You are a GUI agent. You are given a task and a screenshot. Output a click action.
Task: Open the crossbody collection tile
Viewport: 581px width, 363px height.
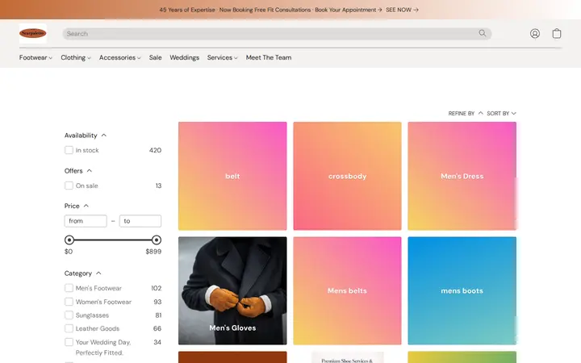point(347,176)
